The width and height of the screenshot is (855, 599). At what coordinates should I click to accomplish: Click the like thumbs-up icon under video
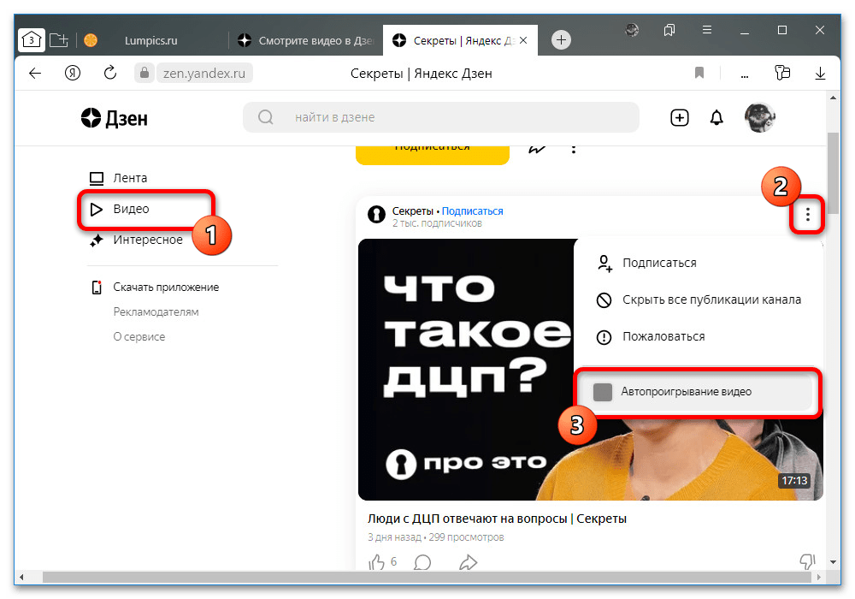[377, 562]
